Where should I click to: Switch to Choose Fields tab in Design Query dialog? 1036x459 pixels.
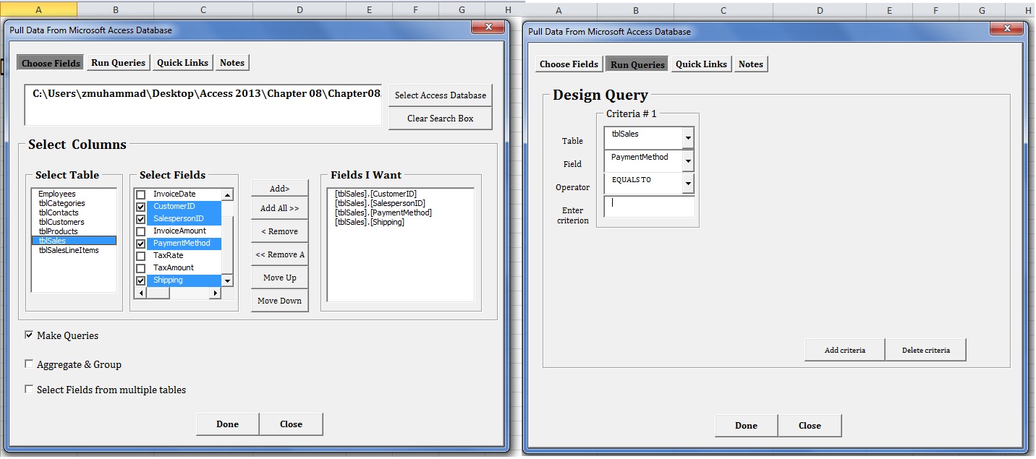[x=569, y=64]
